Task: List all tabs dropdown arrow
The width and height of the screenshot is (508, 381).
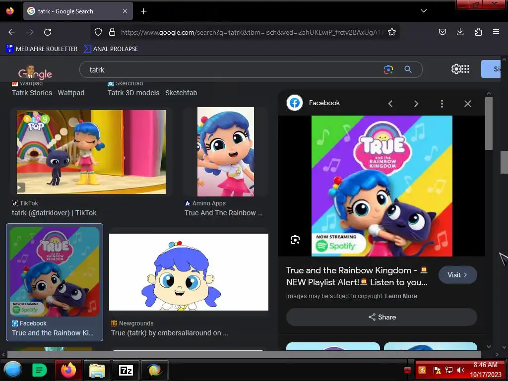Action: pyautogui.click(x=424, y=11)
